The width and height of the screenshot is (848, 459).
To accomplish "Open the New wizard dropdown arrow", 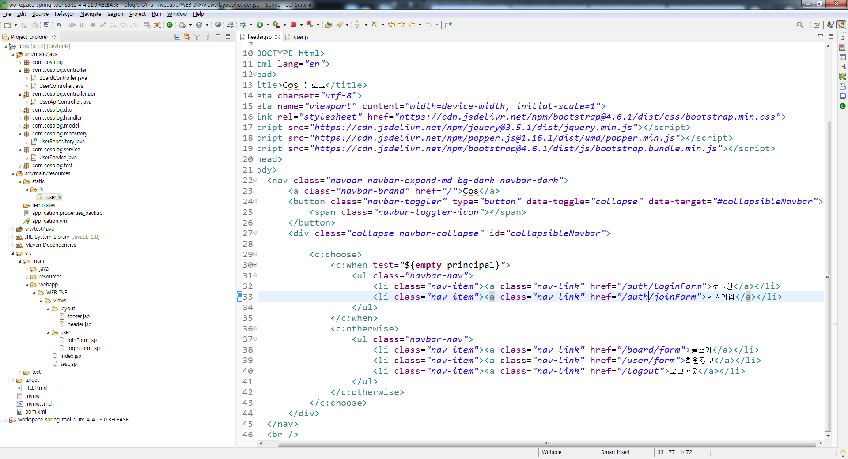I will click(x=15, y=25).
